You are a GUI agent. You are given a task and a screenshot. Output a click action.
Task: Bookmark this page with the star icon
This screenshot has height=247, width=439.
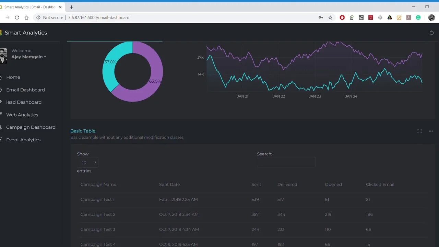tap(330, 17)
